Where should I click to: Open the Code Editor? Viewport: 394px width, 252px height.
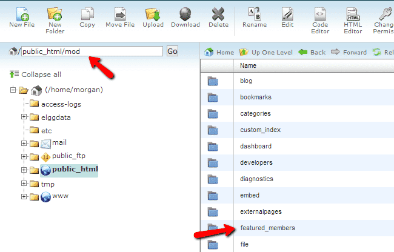(x=320, y=14)
